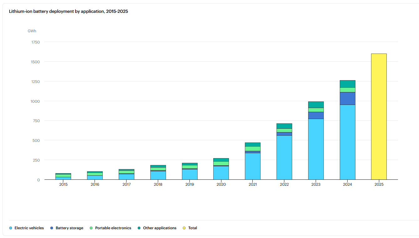
Task: Click the 1000 y-axis value
Action: (x=36, y=101)
